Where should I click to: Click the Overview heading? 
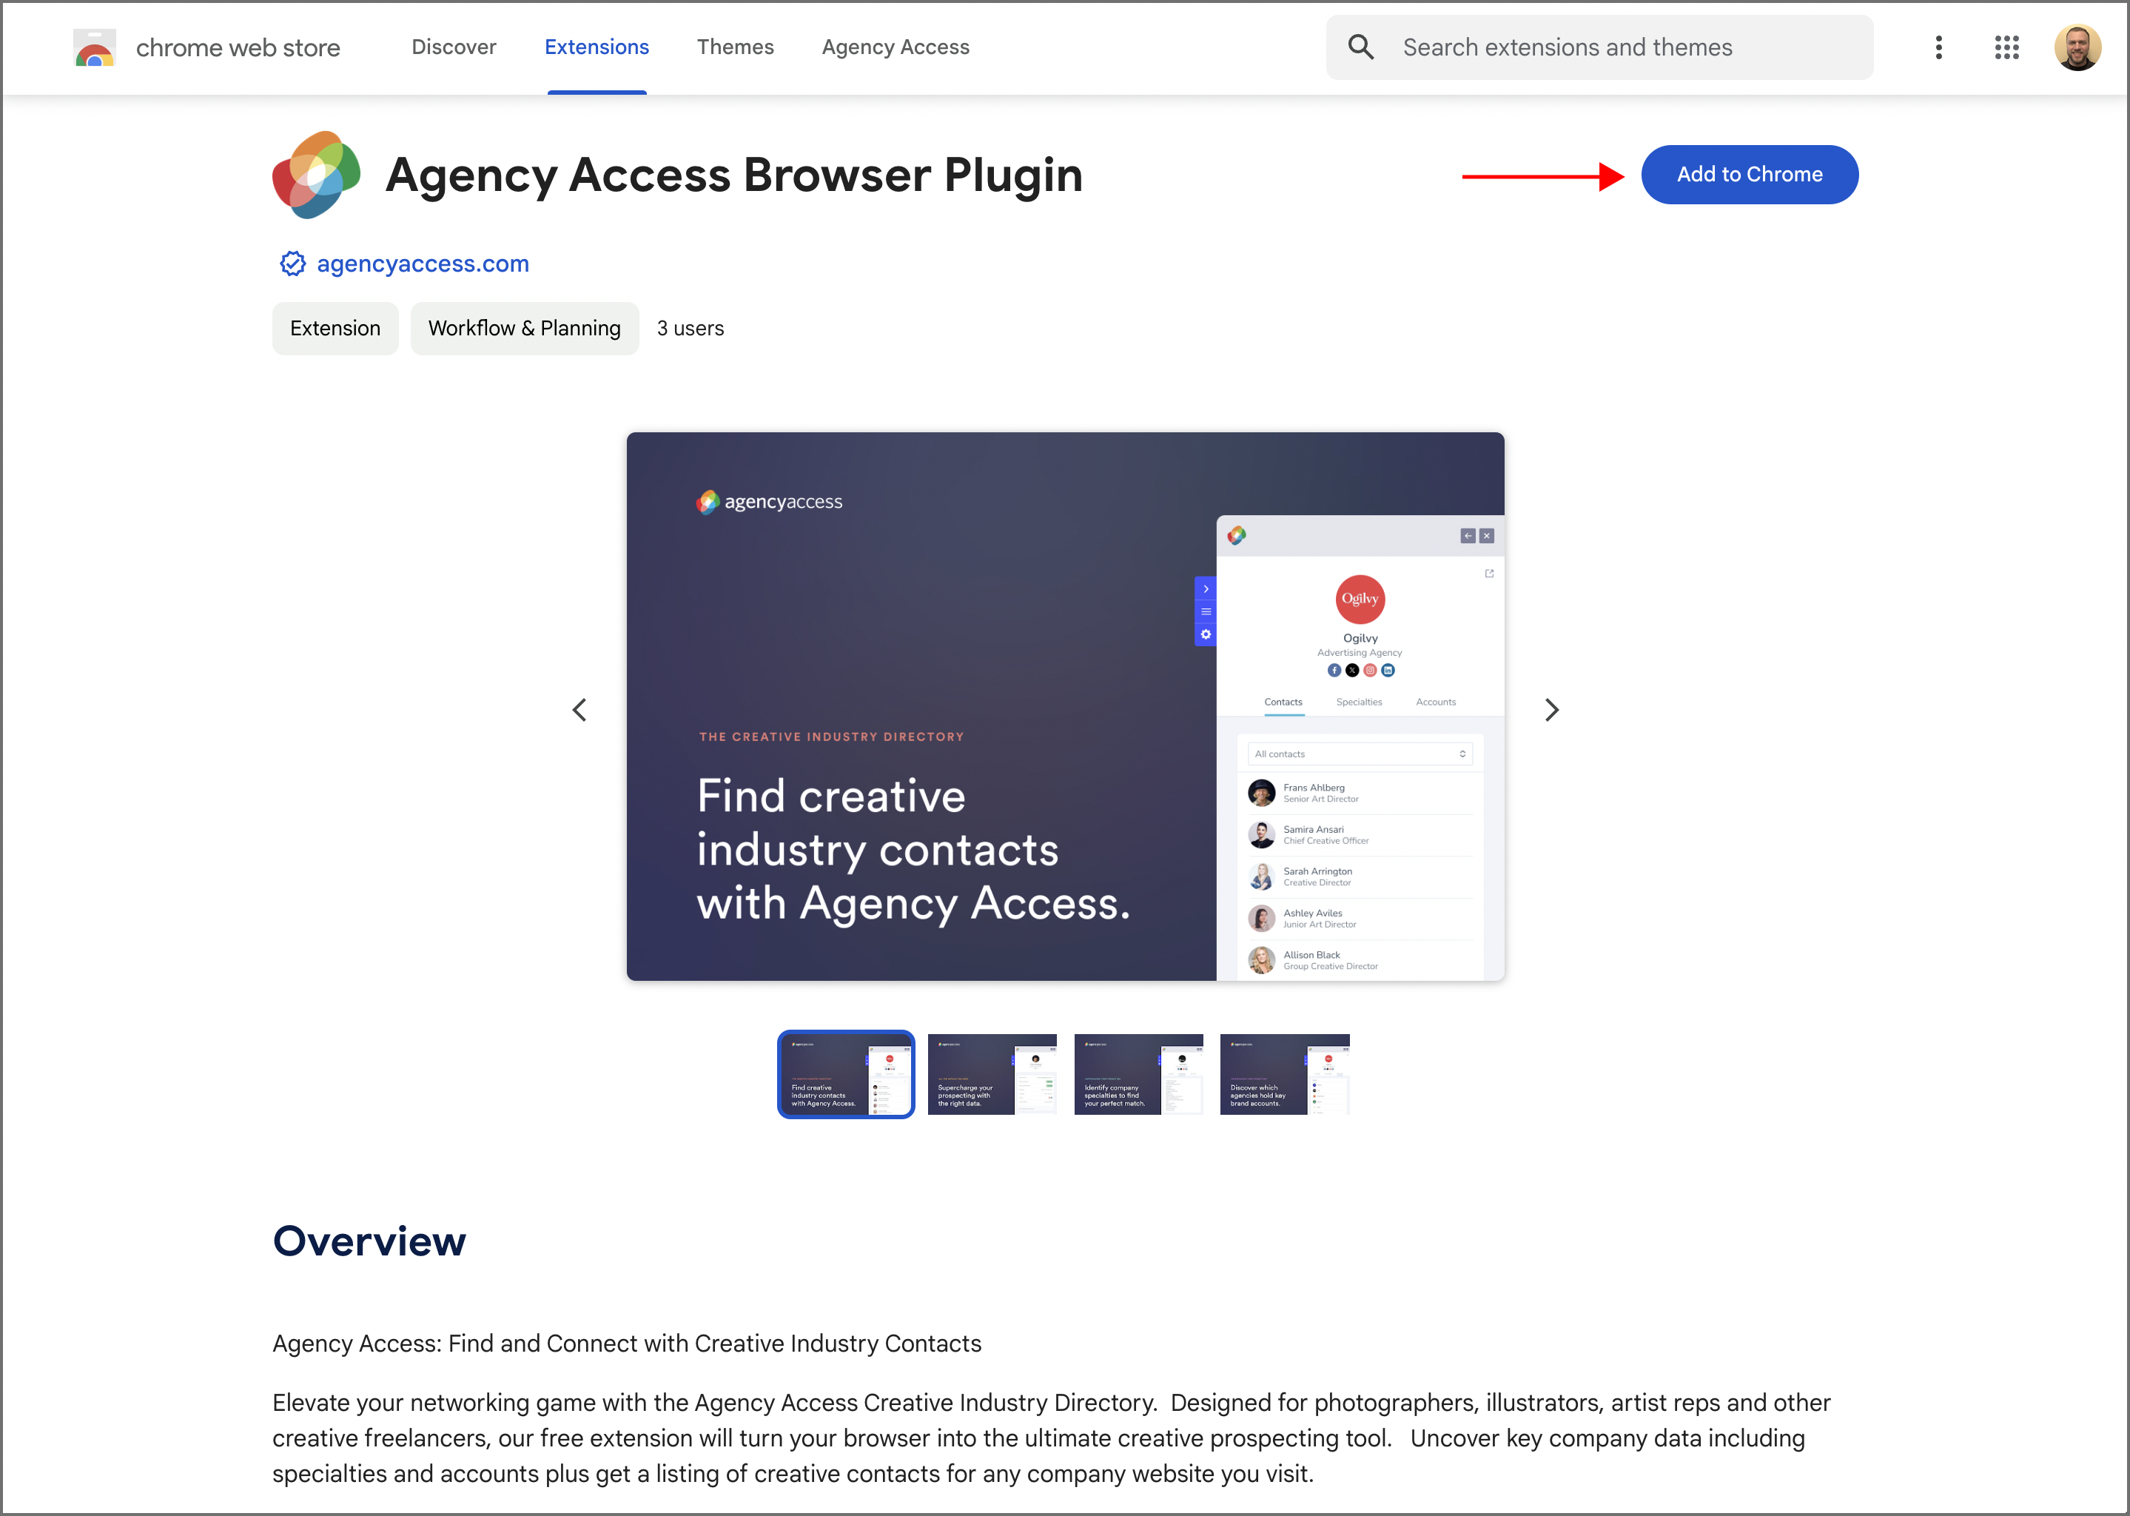tap(369, 1241)
